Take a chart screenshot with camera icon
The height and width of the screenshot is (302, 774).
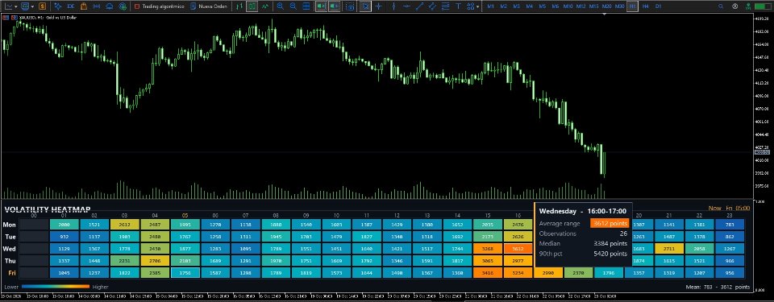350,6
